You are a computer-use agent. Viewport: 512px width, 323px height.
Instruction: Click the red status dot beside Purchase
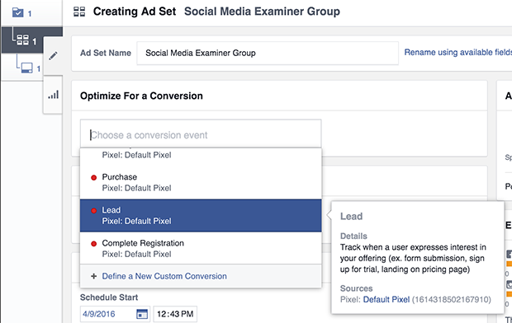[x=93, y=178]
